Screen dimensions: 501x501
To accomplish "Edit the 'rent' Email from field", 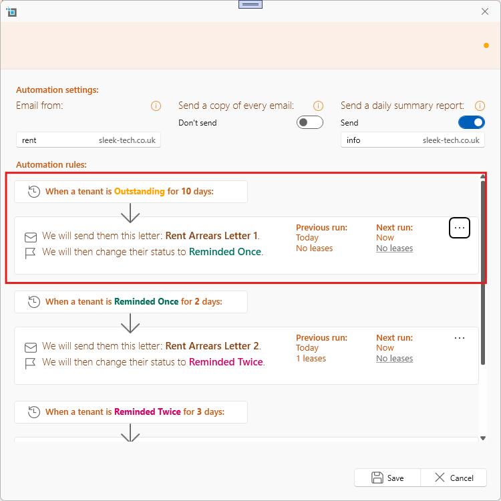I will 88,140.
